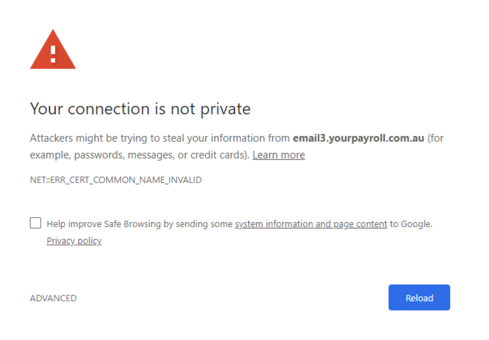Click the white exclamation mark in the triangle

pos(53,54)
